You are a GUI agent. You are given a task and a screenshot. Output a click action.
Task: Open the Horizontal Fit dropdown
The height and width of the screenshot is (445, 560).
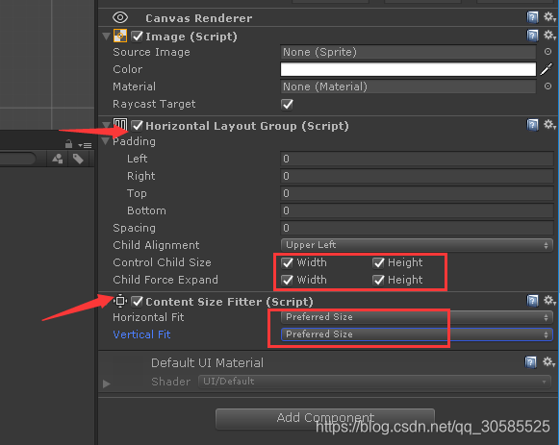click(x=417, y=317)
